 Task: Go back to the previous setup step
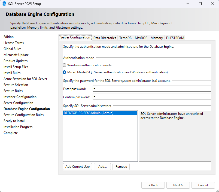[x=153, y=185]
